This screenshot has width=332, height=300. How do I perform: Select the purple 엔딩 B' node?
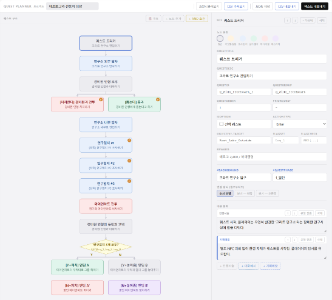134,287
